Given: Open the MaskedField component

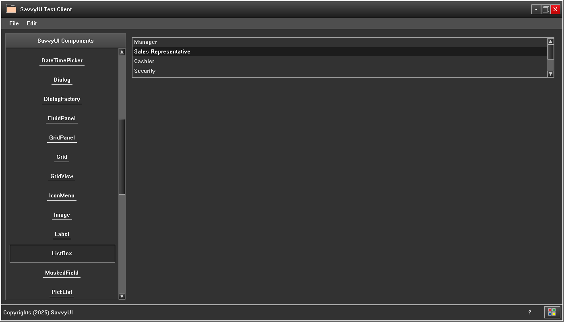Looking at the screenshot, I should pyautogui.click(x=62, y=273).
